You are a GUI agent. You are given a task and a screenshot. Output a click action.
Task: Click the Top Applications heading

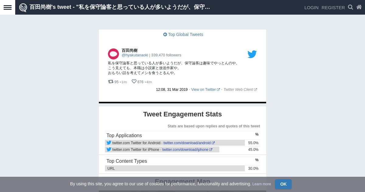[124, 136]
